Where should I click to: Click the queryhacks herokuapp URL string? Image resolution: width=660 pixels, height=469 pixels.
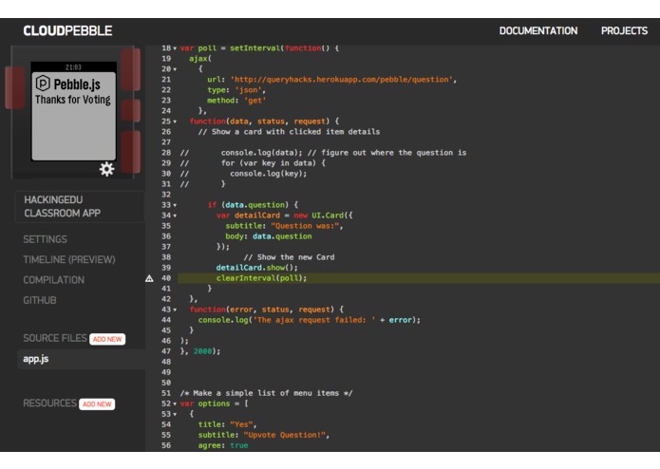pos(342,80)
